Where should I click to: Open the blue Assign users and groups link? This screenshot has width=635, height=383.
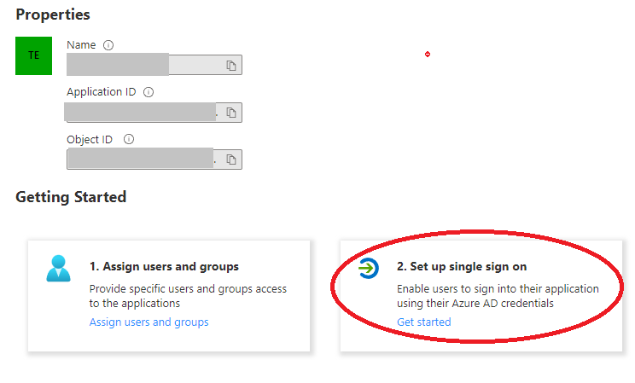click(x=149, y=322)
